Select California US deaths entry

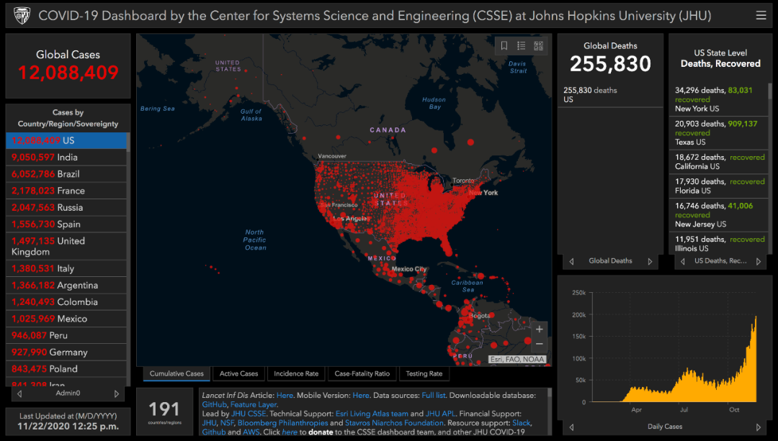(718, 162)
